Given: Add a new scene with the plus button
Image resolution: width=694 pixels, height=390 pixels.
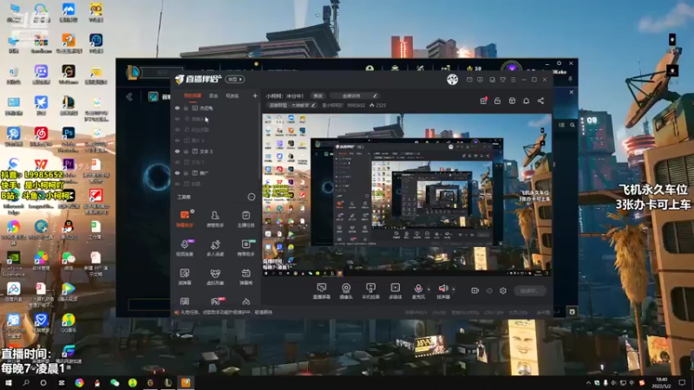Looking at the screenshot, I should (255, 95).
